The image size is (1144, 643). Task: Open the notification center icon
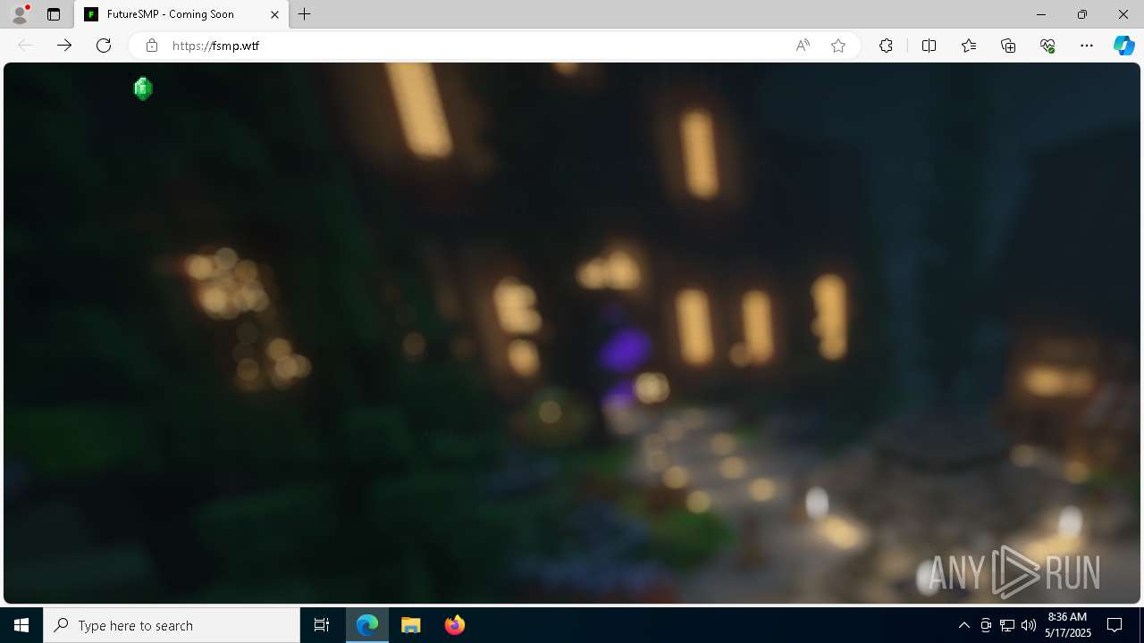(x=1115, y=625)
